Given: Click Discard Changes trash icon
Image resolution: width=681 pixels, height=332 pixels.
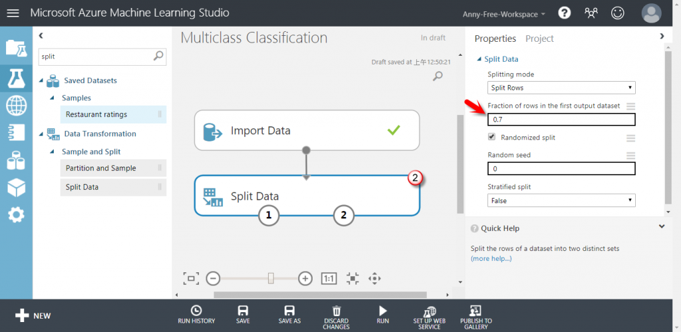Looking at the screenshot, I should tap(336, 317).
